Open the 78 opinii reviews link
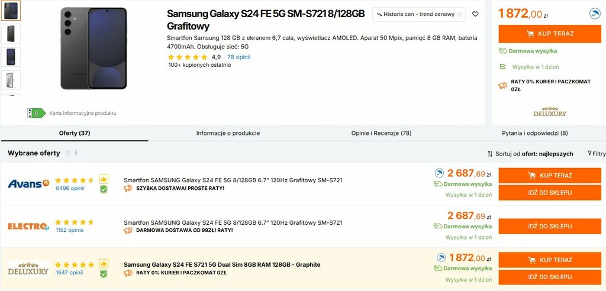Viewport: 606px width, 291px height. 238,57
